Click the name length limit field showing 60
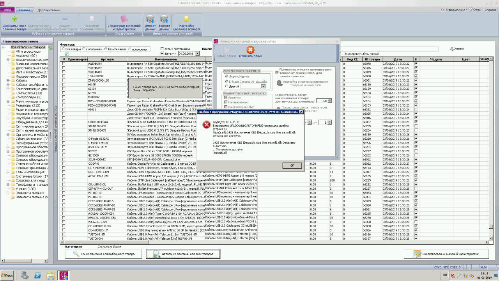 [x=322, y=101]
